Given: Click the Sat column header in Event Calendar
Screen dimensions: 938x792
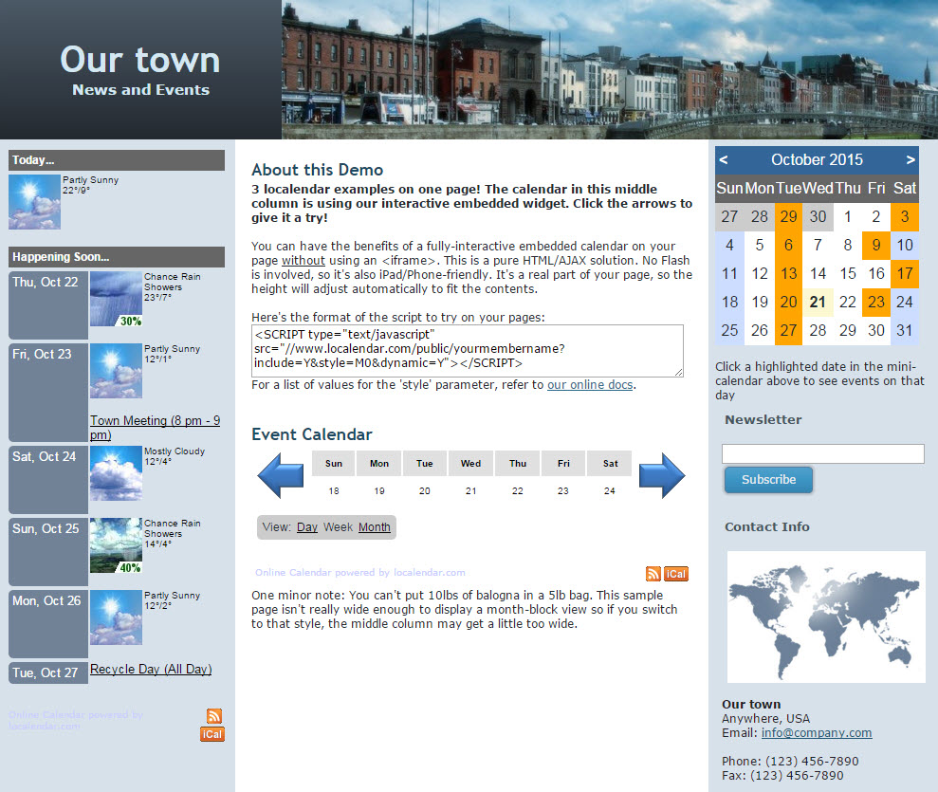Looking at the screenshot, I should tap(610, 464).
